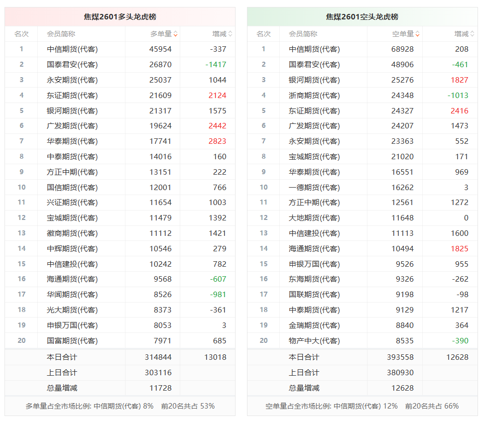Select 中信期货(代客) in short table
The height and width of the screenshot is (423, 482).
point(314,49)
